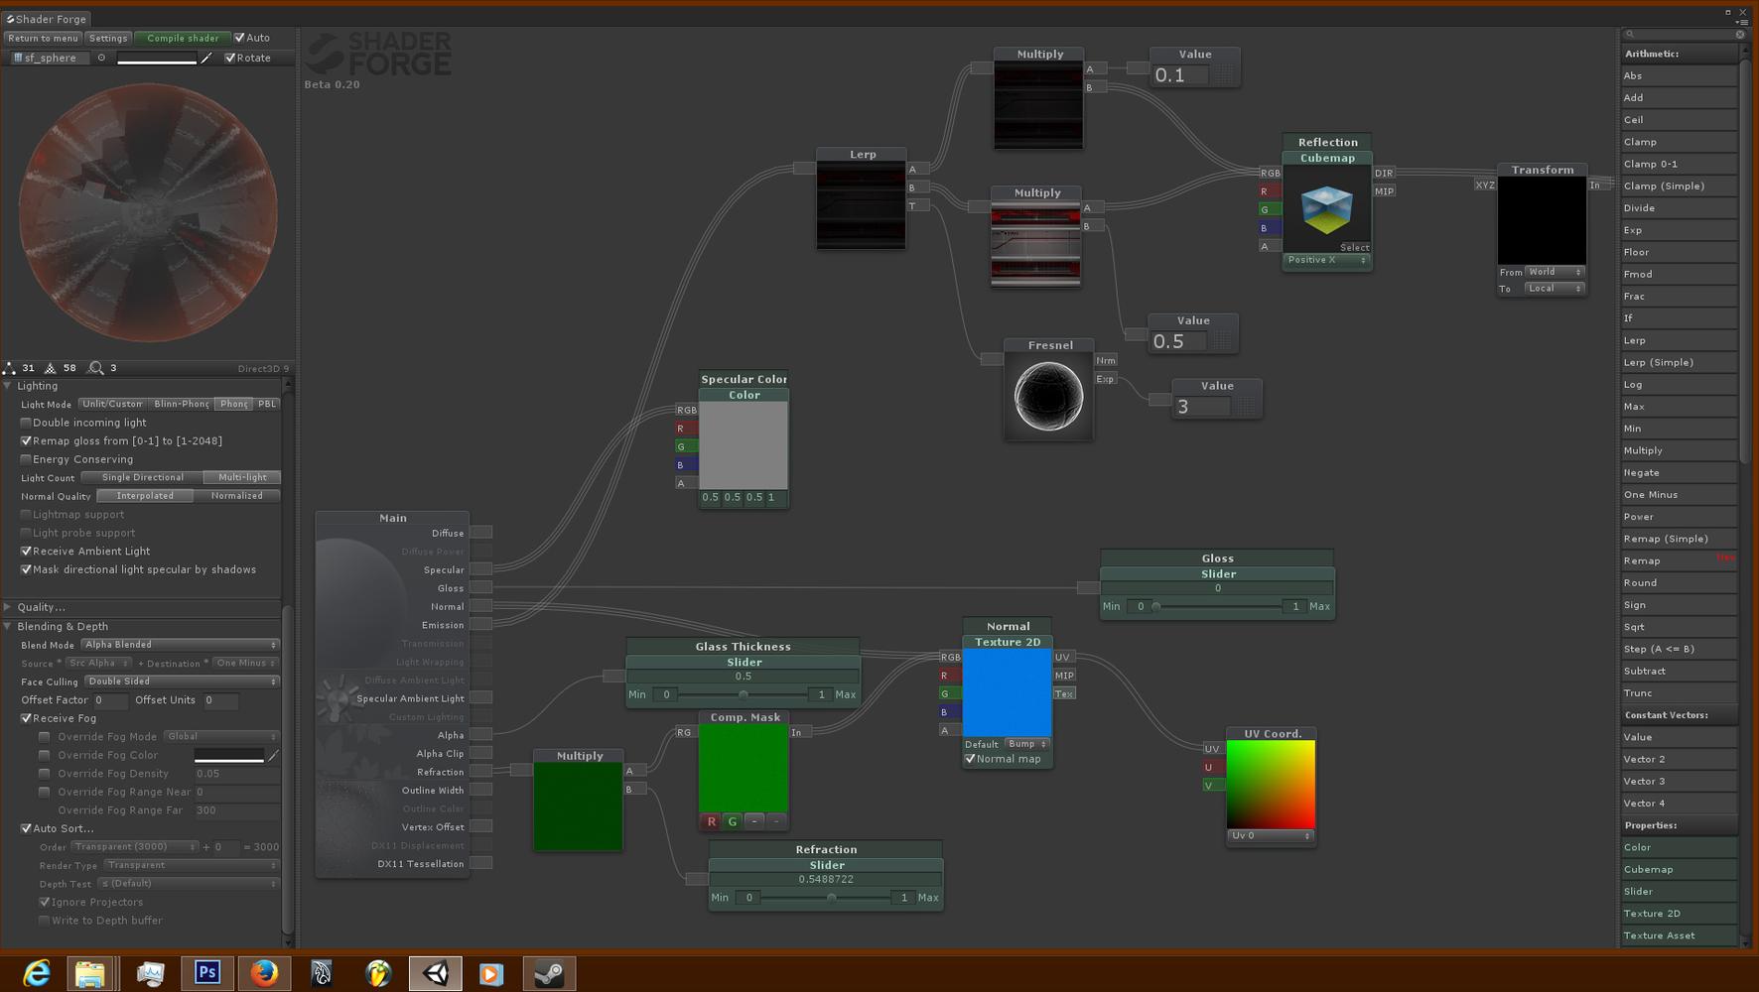Disable Remap gloss from [0-1] to [1-2048]
Viewport: 1759px width, 992px height.
pyautogui.click(x=26, y=440)
